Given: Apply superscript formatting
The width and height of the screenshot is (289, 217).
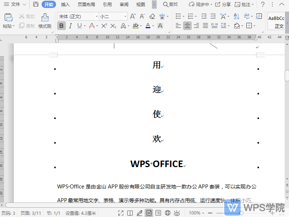Looking at the screenshot, I should pos(104,26).
